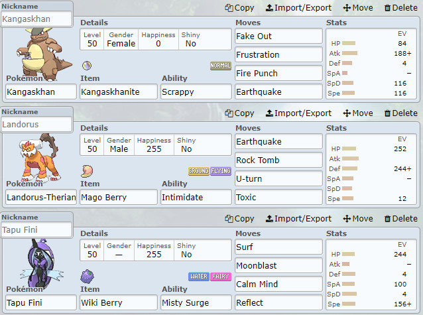Screen dimensions: 423x315
Task: Move the Landorus set
Action: pyautogui.click(x=358, y=113)
